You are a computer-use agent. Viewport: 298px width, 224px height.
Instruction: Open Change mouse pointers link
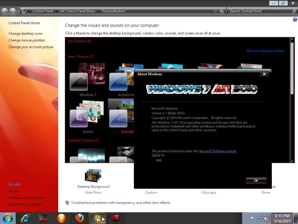pyautogui.click(x=27, y=40)
